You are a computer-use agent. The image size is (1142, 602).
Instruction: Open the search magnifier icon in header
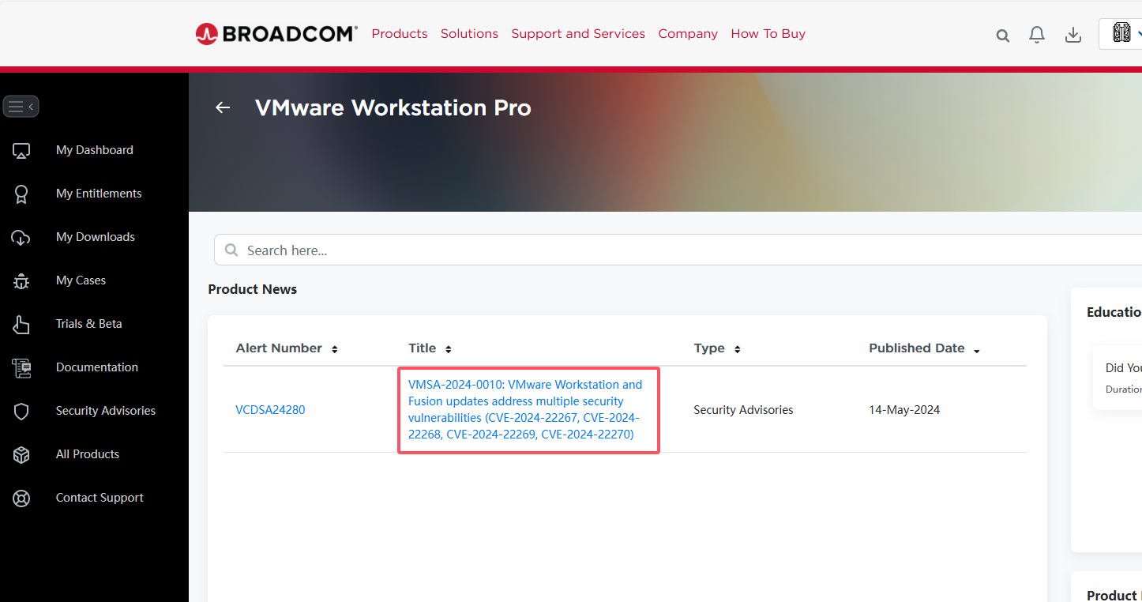tap(1003, 36)
